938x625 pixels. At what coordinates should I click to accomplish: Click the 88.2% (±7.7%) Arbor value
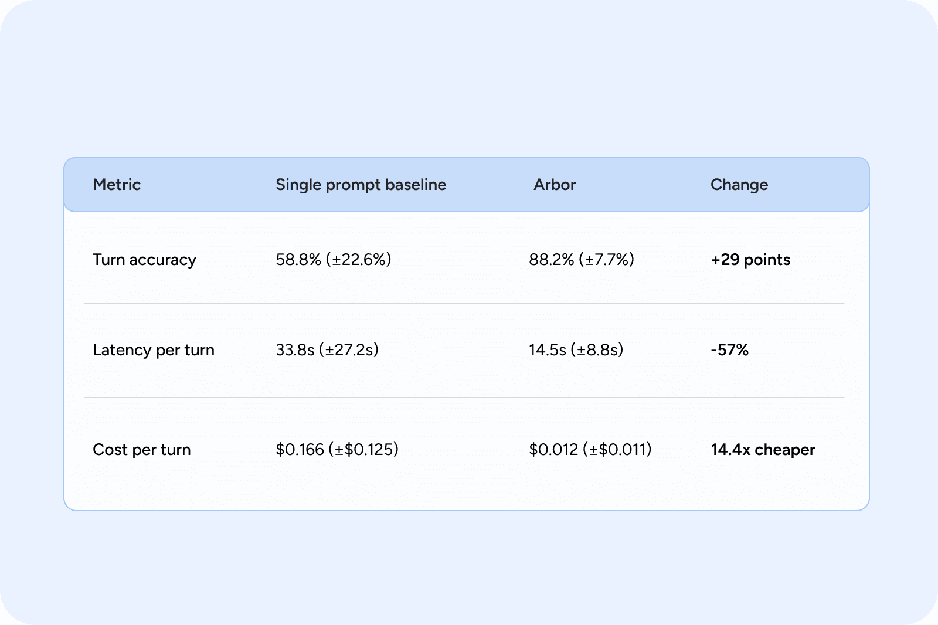(x=582, y=260)
